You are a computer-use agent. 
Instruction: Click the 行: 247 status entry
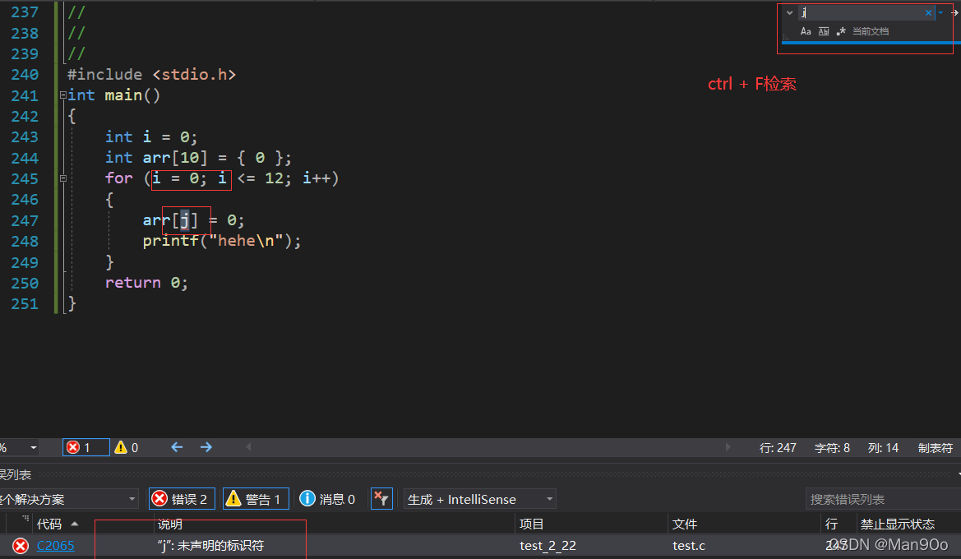coord(778,448)
